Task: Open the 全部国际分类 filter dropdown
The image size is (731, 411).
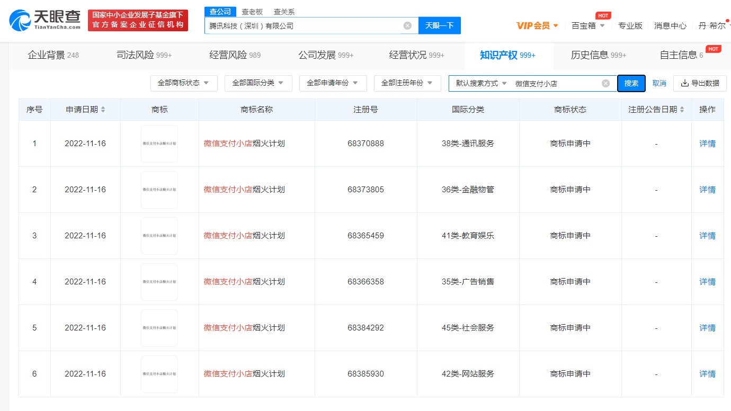Action: [x=258, y=83]
